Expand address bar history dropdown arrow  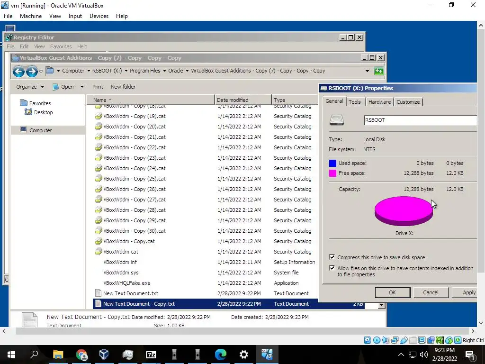click(367, 71)
